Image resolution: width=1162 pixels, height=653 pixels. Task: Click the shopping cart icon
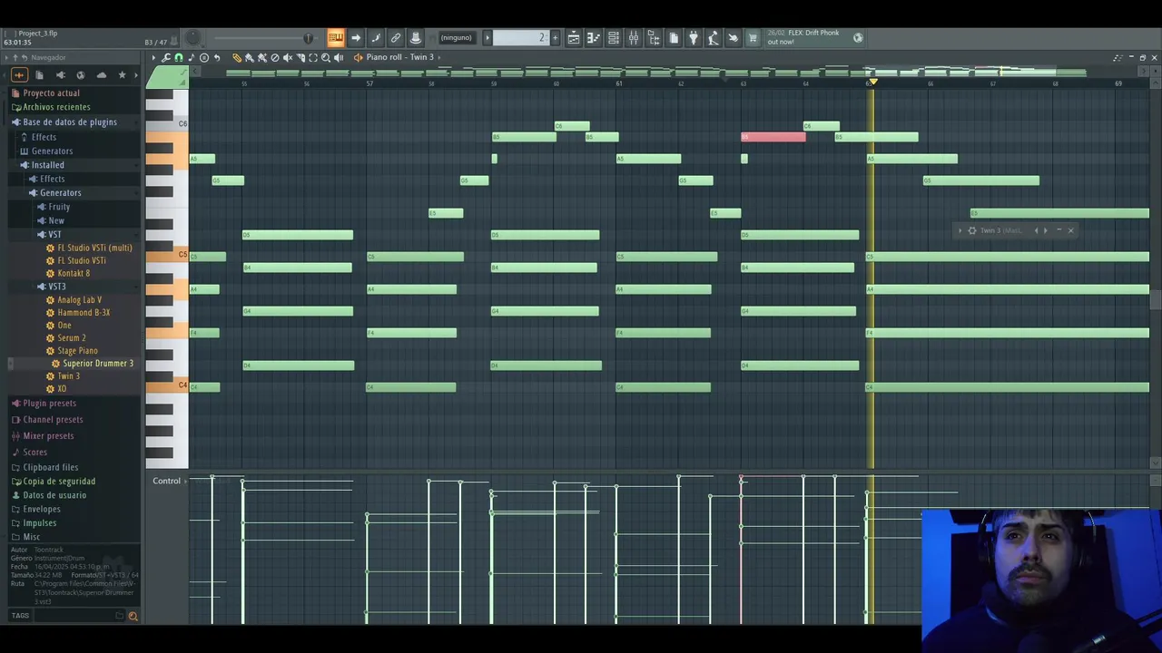point(753,37)
